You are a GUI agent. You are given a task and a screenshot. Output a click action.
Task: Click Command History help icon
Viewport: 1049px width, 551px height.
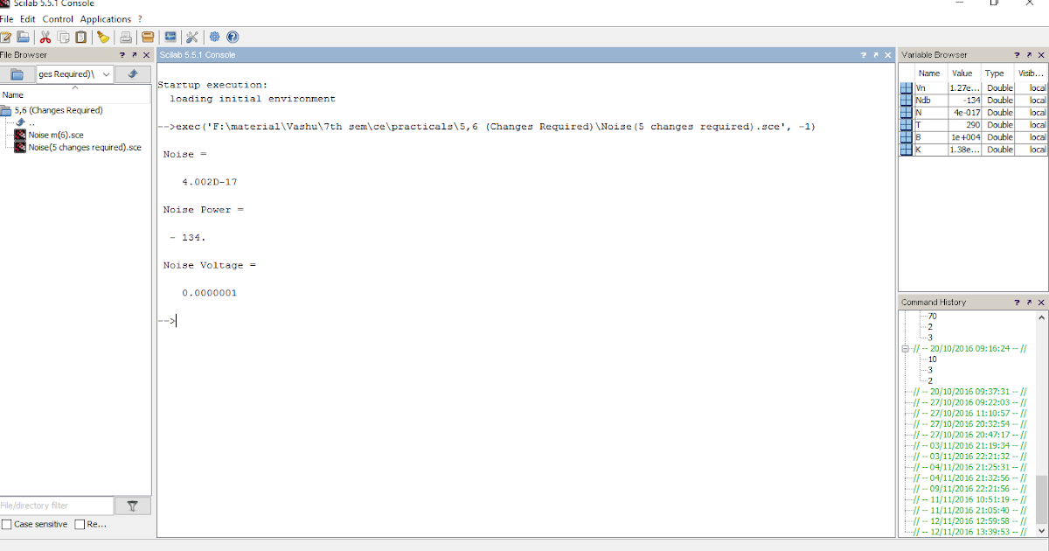point(1018,303)
